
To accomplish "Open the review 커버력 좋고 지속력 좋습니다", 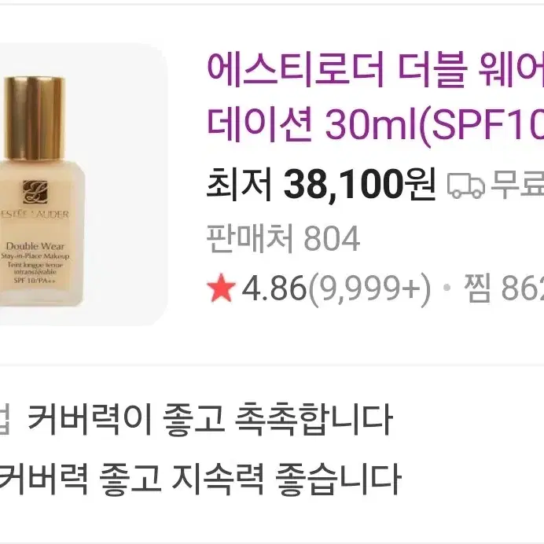I will click(200, 479).
